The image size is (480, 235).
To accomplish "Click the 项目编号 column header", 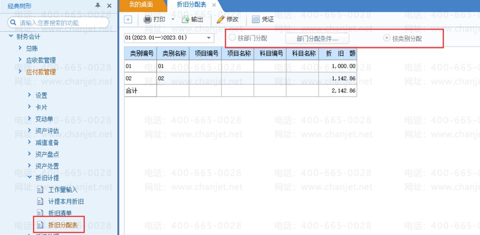I will [205, 53].
